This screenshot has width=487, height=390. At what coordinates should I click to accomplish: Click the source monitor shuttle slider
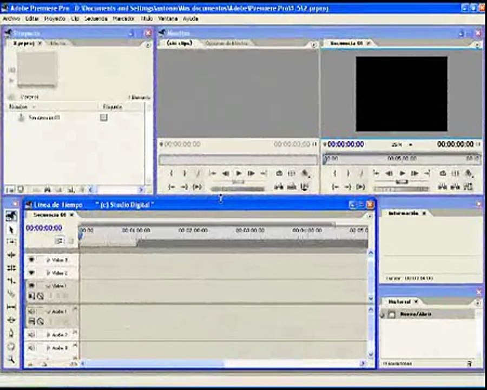(238, 182)
